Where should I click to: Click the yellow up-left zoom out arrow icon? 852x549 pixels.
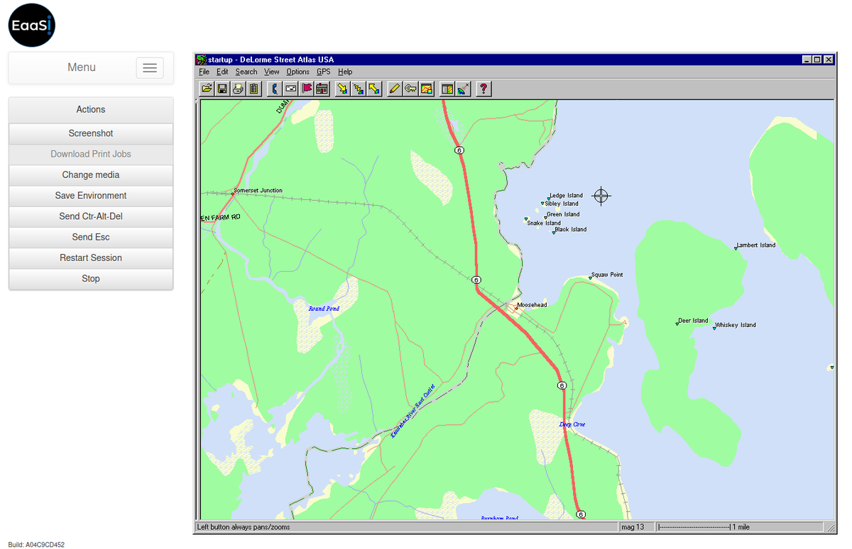[x=373, y=89]
